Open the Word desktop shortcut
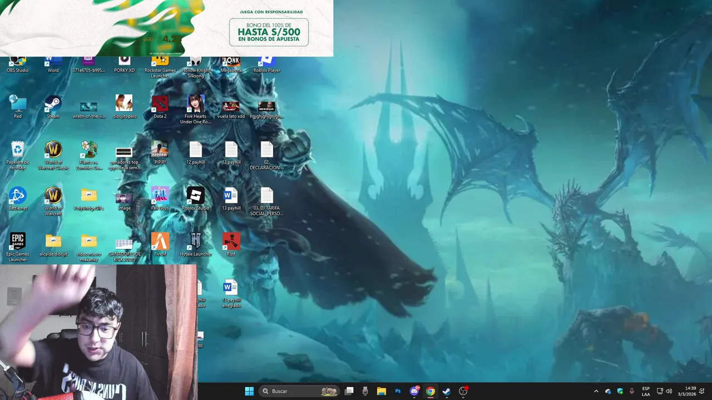The width and height of the screenshot is (712, 400). point(53,64)
